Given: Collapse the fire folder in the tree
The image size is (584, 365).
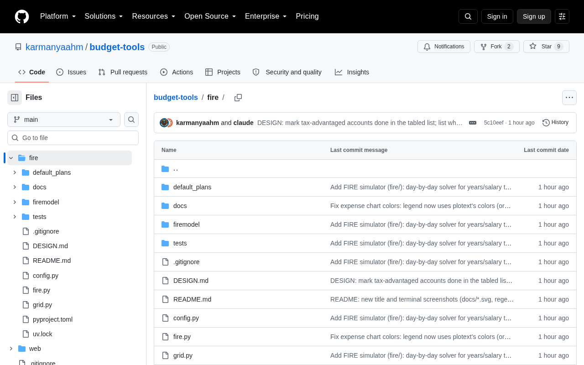Looking at the screenshot, I should click(x=11, y=158).
